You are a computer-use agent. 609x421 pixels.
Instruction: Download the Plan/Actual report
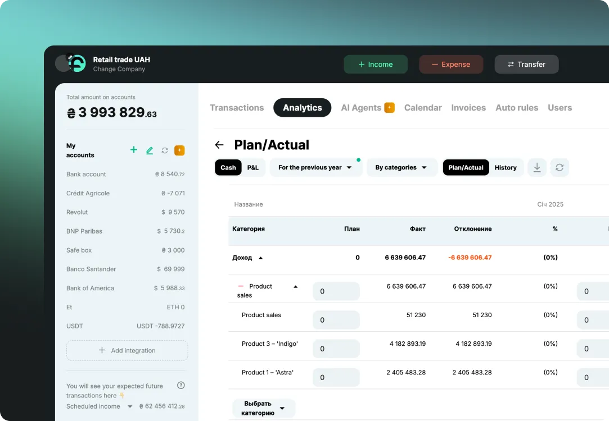click(537, 167)
